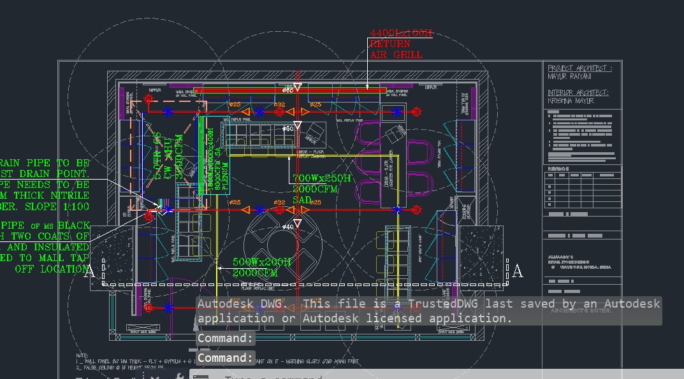Click the 4400Lx100H dimension label

pyautogui.click(x=401, y=33)
